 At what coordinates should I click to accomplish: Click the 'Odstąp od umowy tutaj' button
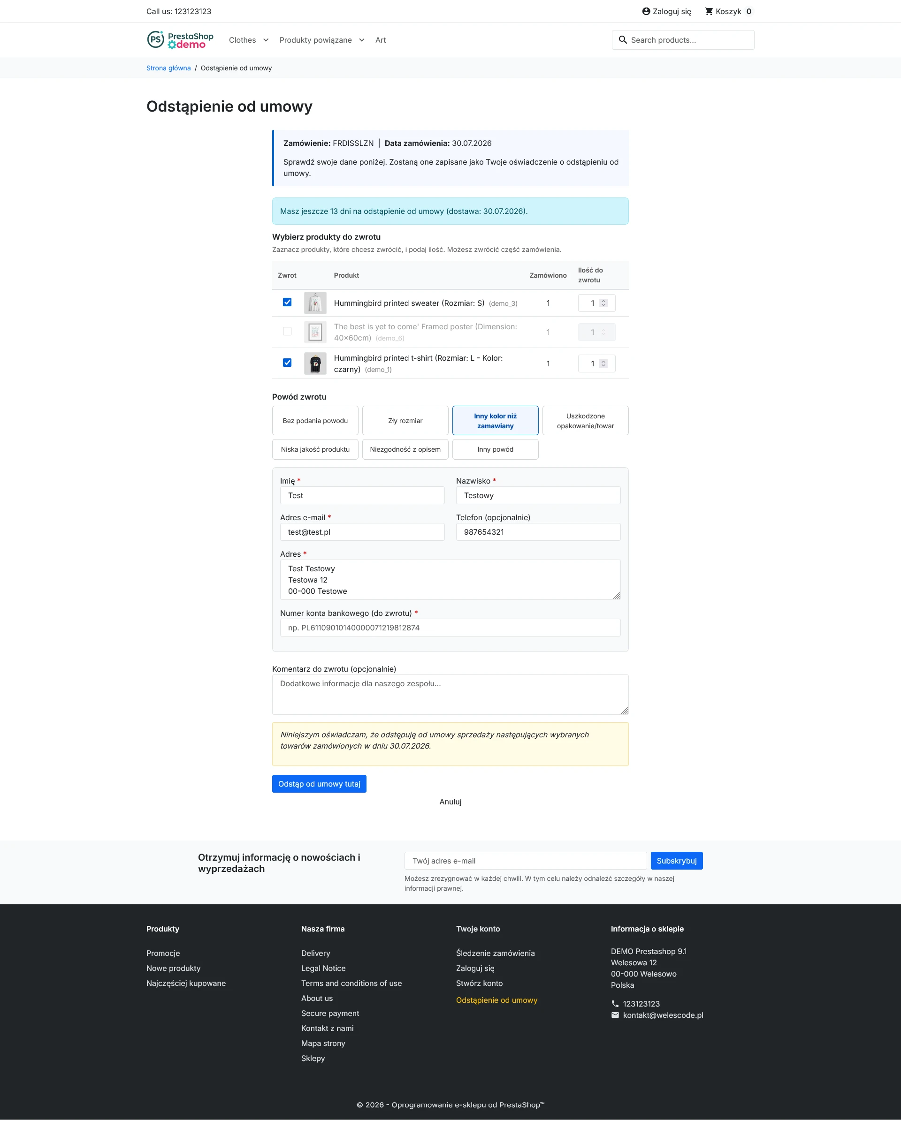coord(319,784)
